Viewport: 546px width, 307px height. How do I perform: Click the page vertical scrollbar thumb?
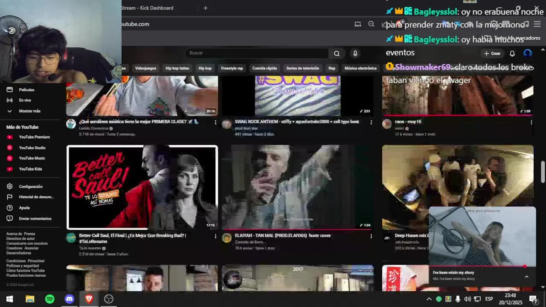[543, 171]
